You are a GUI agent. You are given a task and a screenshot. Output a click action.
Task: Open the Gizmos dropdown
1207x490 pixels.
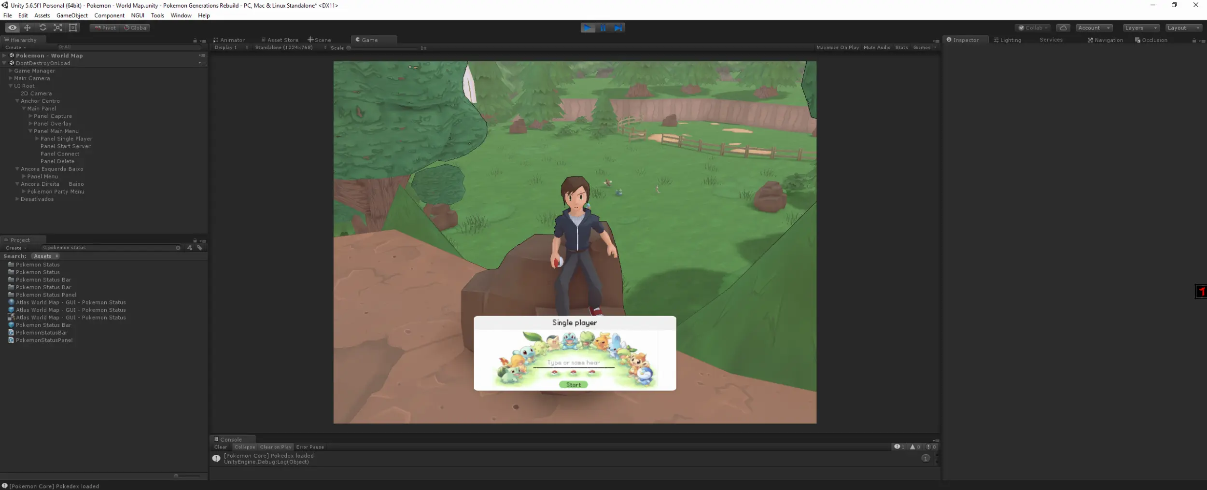(x=924, y=48)
